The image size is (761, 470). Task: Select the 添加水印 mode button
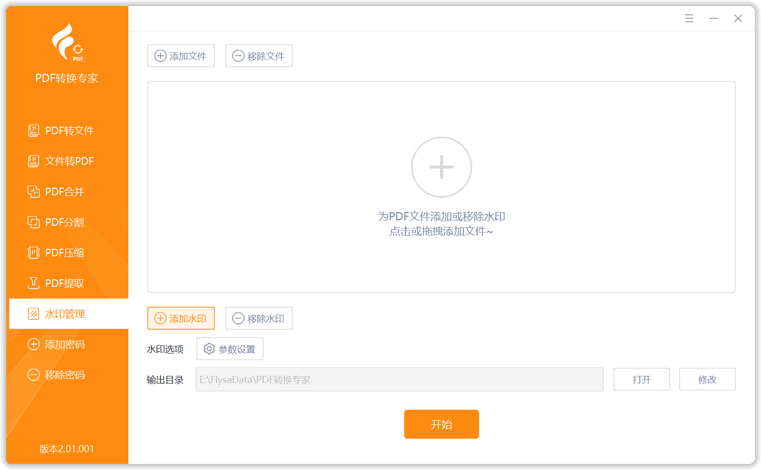[181, 318]
